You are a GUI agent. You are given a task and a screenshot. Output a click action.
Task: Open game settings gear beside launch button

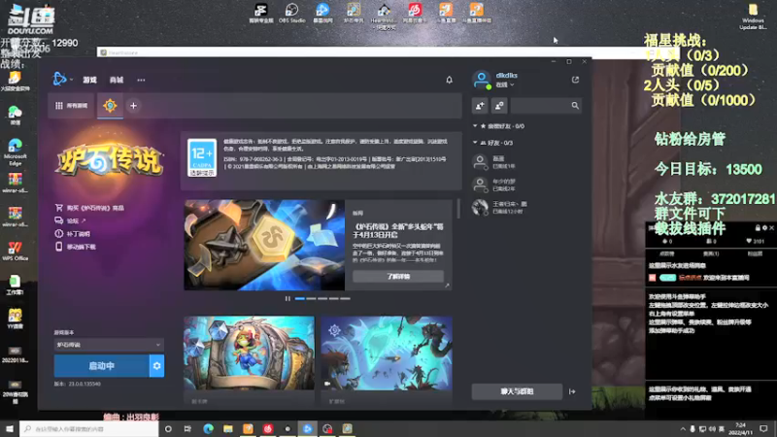coord(157,366)
